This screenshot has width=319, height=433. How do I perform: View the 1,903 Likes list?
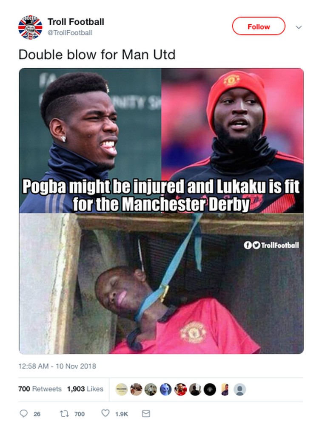pos(85,389)
